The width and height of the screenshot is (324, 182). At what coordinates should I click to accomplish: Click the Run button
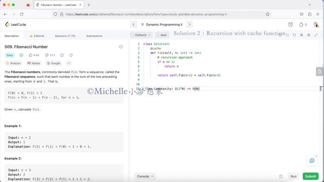[x=294, y=176]
